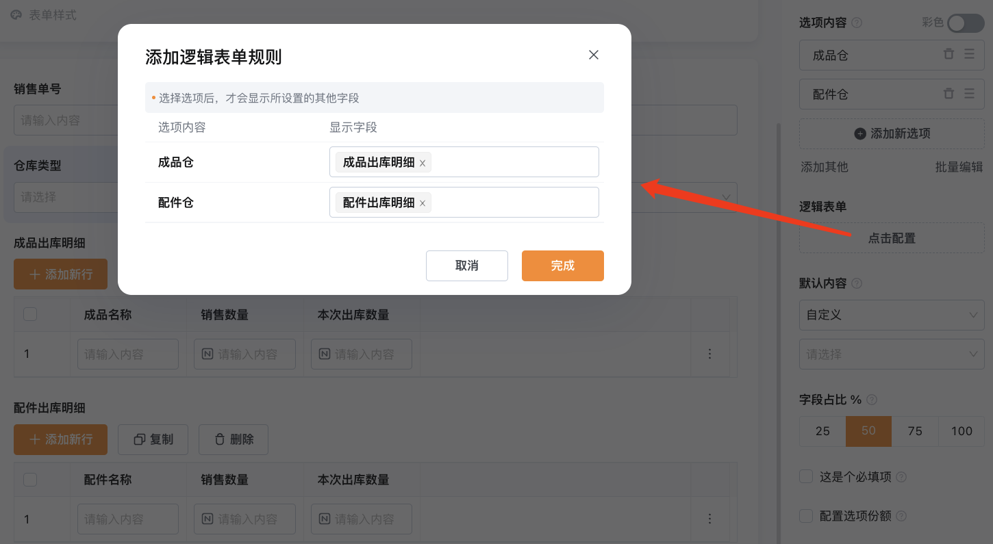The image size is (993, 544).
Task: Show help for 配置选项份额
Action: 901,516
